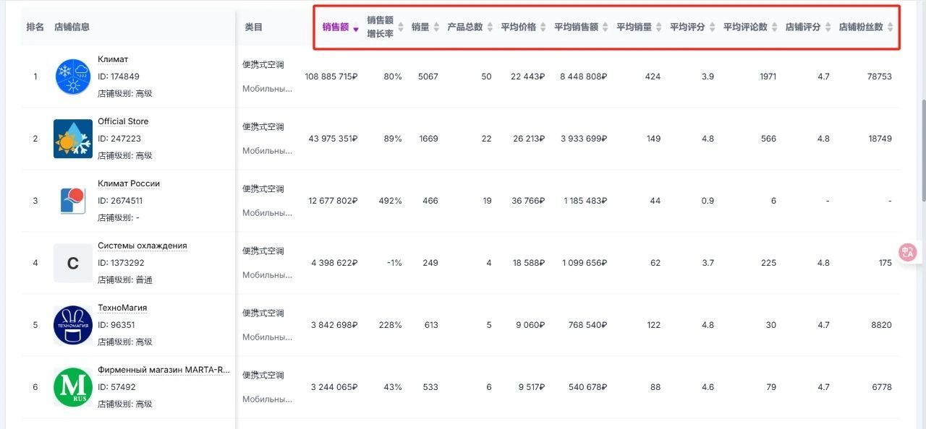Select the letter C store avatar

click(72, 263)
